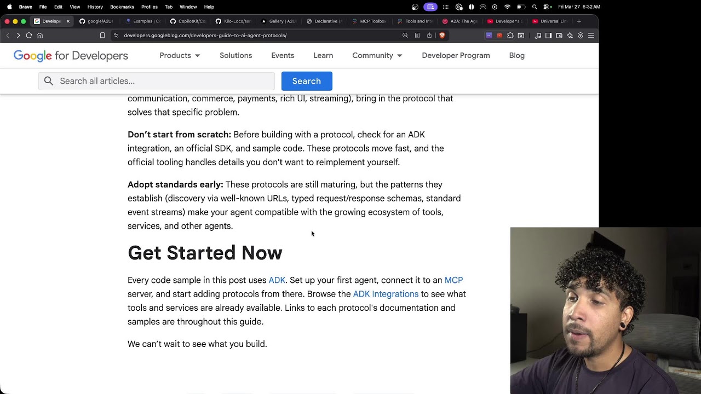Open the media playlist music note icon
The width and height of the screenshot is (701, 394).
pos(538,36)
